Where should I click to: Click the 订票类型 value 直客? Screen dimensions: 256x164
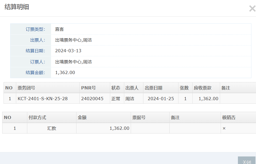(59, 29)
